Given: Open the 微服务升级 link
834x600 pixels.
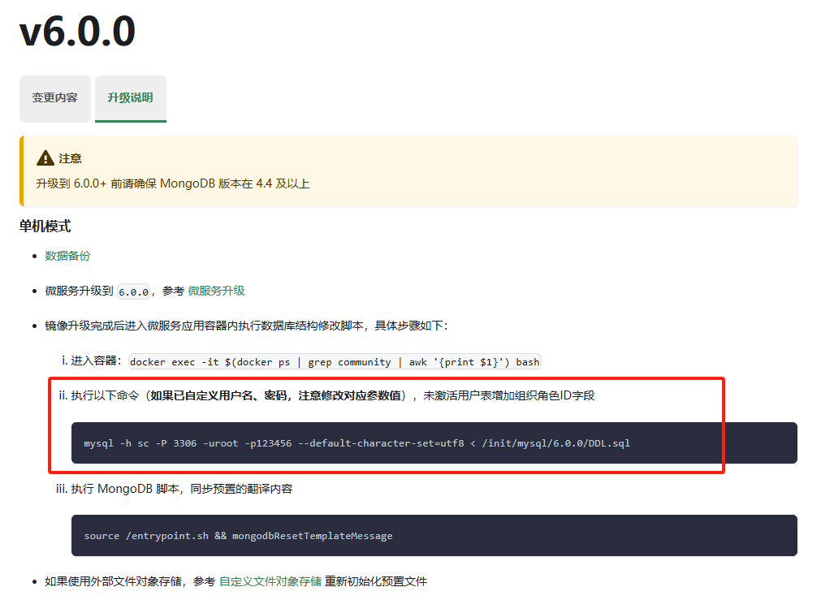Looking at the screenshot, I should click(217, 291).
